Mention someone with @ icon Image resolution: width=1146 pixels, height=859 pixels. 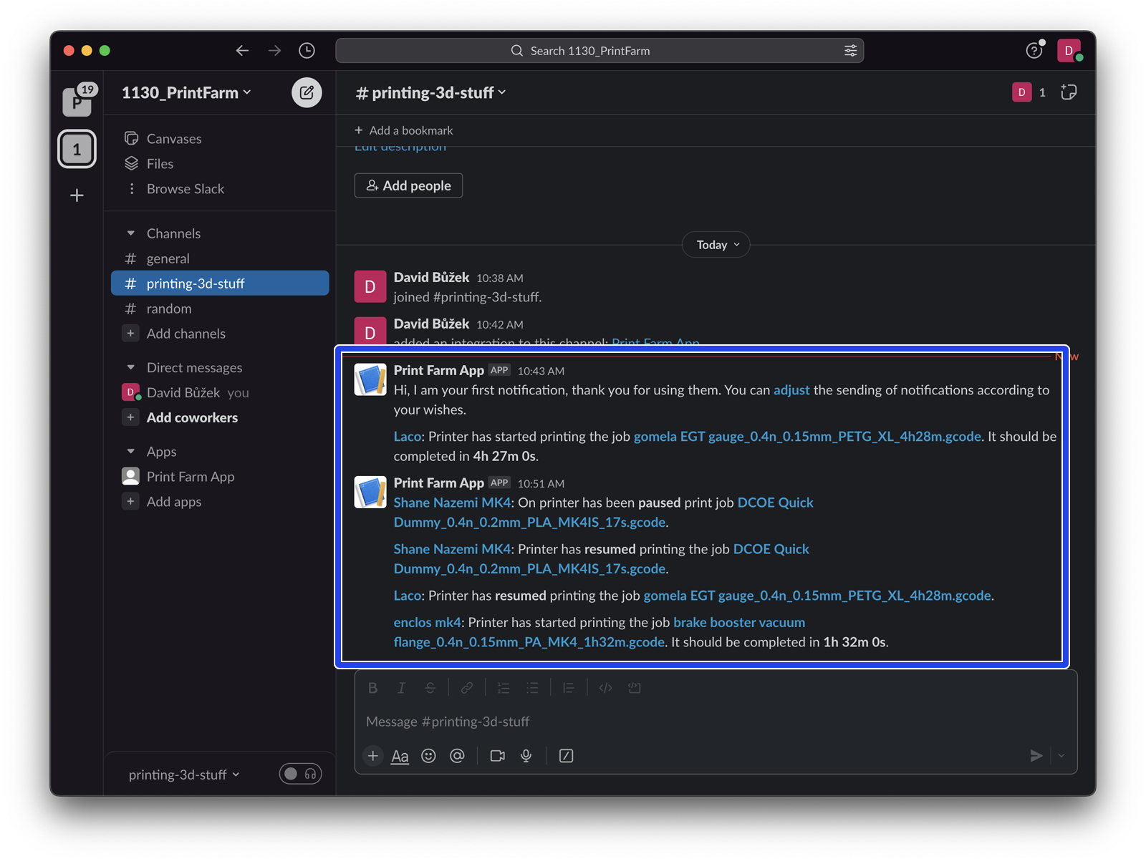click(x=457, y=756)
